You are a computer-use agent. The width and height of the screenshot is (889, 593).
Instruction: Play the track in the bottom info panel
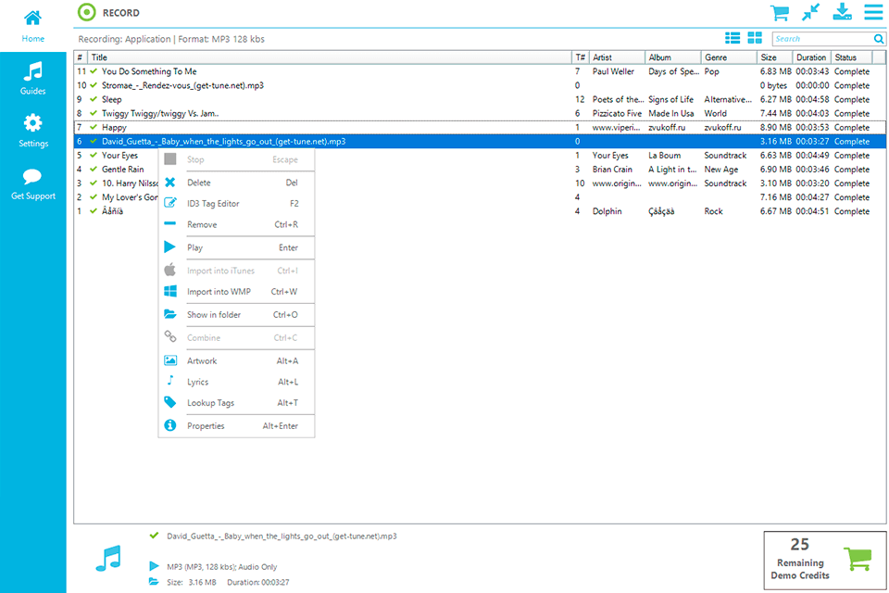coord(154,565)
